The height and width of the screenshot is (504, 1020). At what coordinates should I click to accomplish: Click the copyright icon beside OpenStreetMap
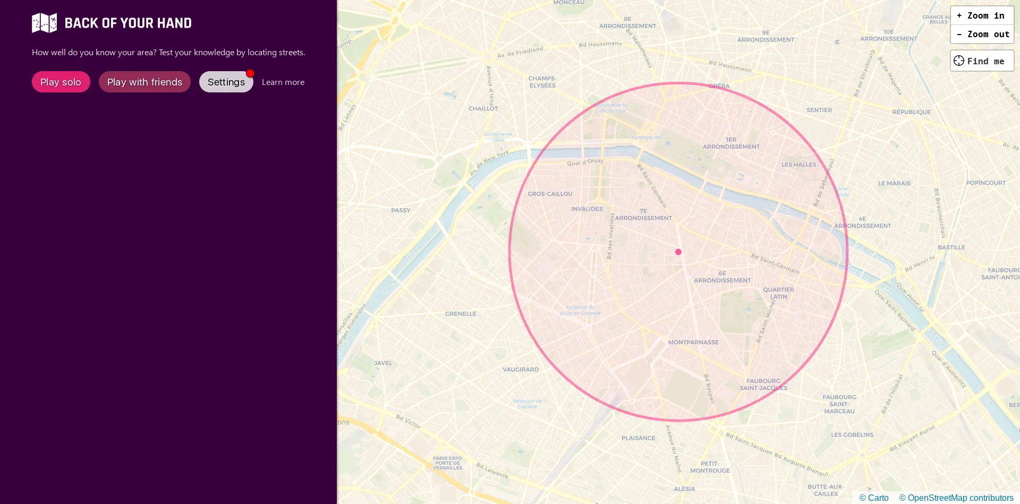tap(902, 498)
